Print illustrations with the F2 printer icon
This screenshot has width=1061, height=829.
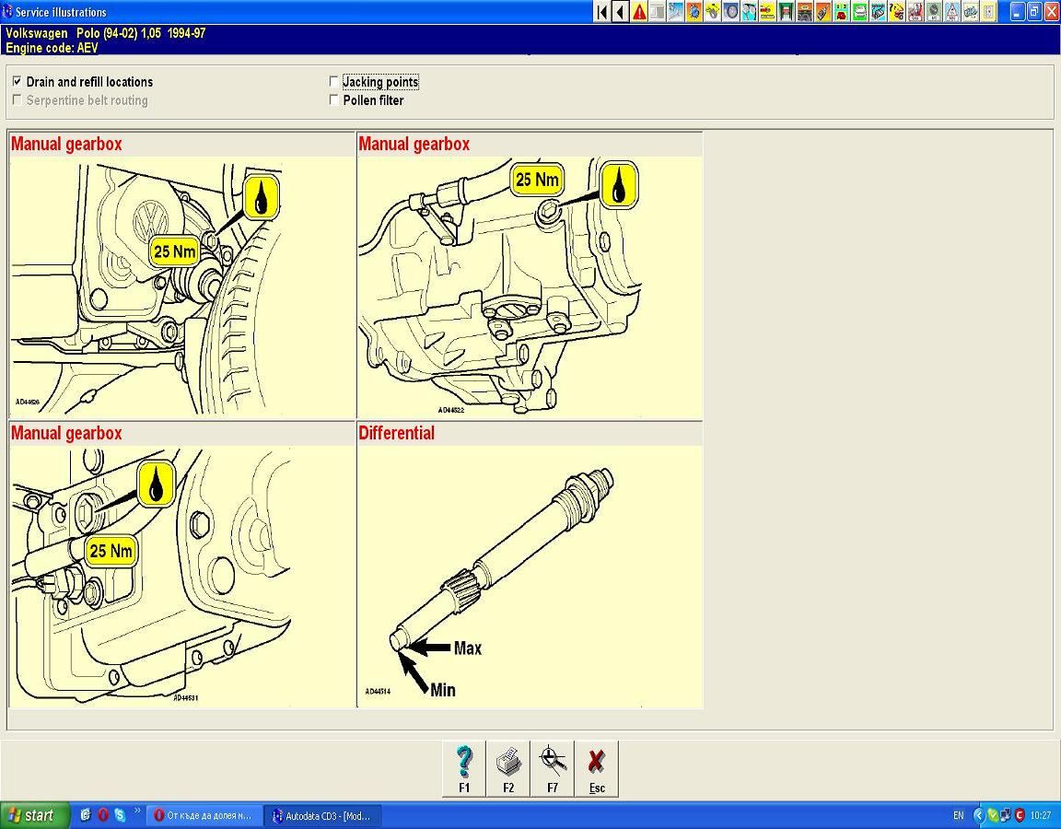[508, 768]
